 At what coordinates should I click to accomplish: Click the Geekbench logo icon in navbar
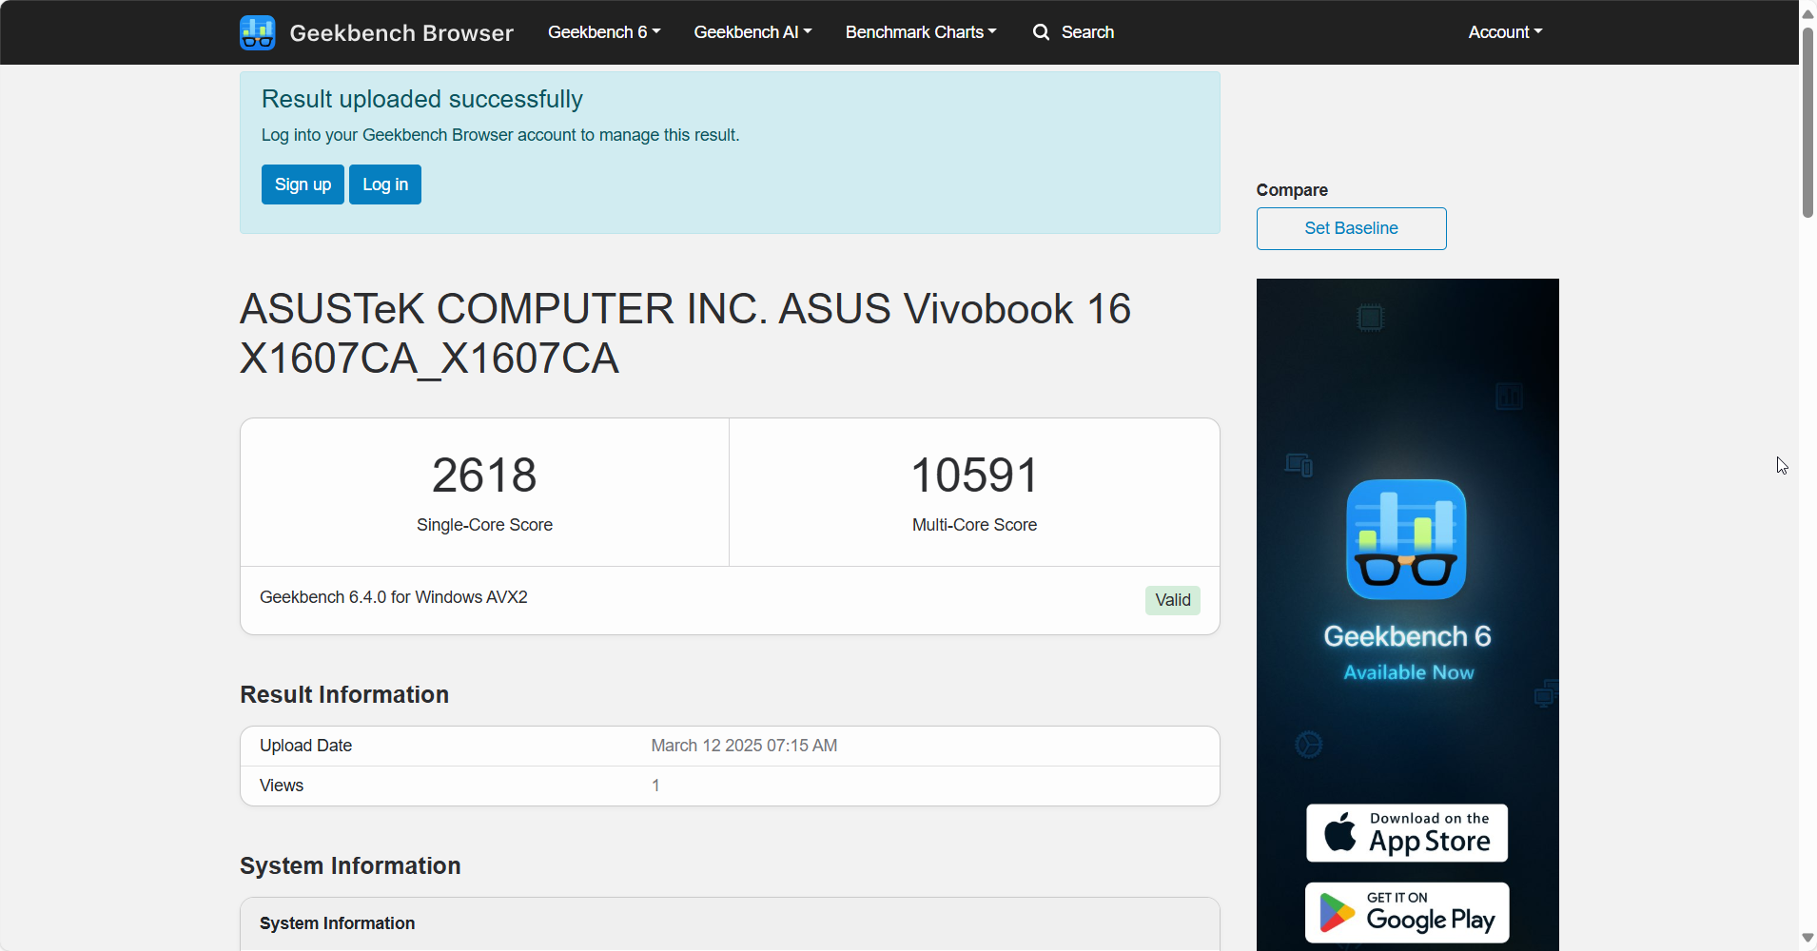coord(258,32)
